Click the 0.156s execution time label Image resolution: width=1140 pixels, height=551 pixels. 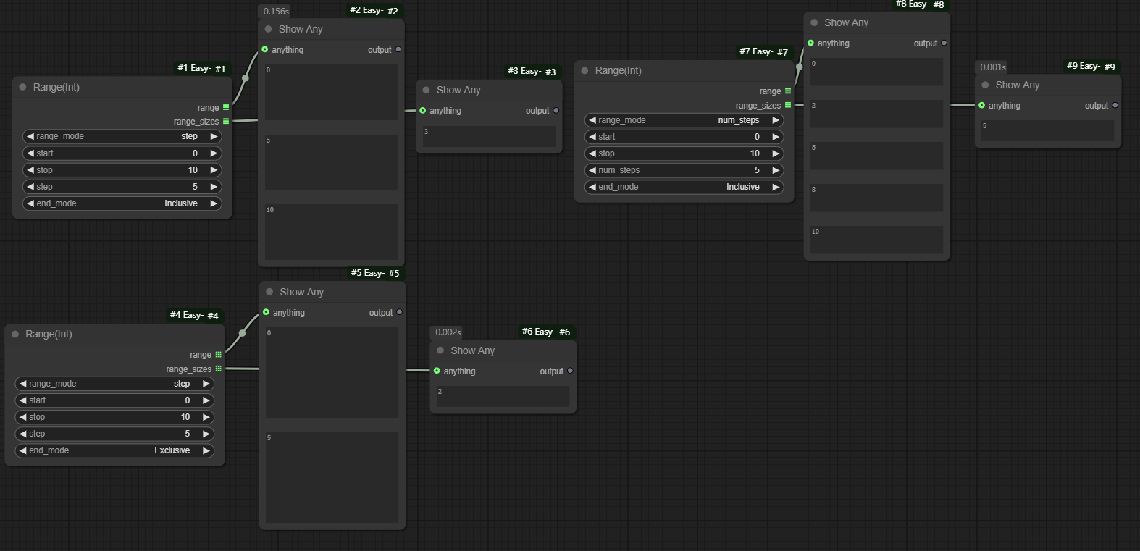coord(276,12)
